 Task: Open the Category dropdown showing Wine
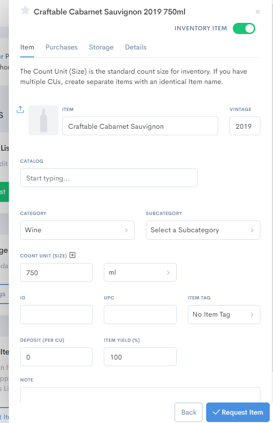tap(77, 230)
